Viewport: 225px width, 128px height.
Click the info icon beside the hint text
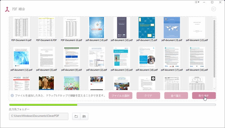click(x=12, y=95)
